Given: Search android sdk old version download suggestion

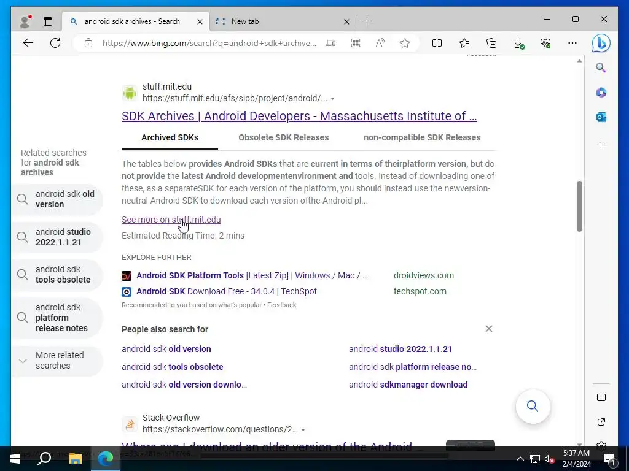Looking at the screenshot, I should pos(184,385).
